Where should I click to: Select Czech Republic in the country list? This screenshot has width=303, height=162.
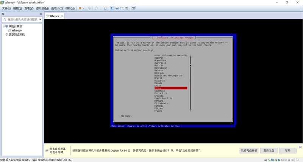point(163,98)
